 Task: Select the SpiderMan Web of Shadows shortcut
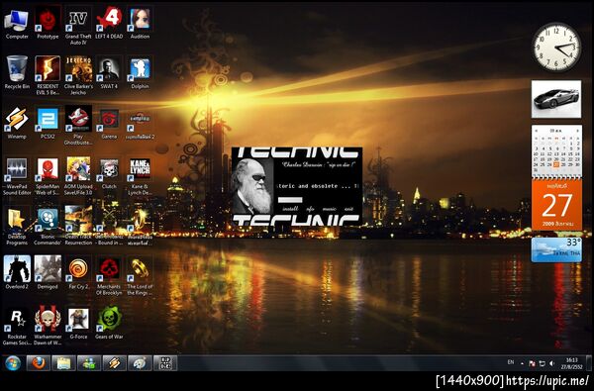(48, 175)
